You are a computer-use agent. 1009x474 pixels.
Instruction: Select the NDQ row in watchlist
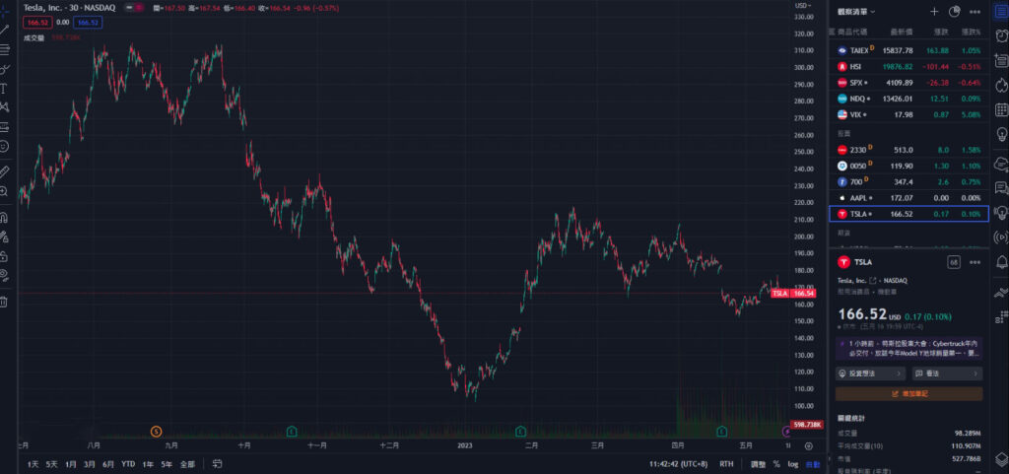coord(908,100)
